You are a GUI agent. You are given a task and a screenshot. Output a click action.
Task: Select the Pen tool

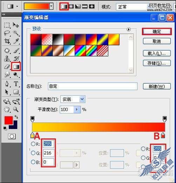[7, 84]
